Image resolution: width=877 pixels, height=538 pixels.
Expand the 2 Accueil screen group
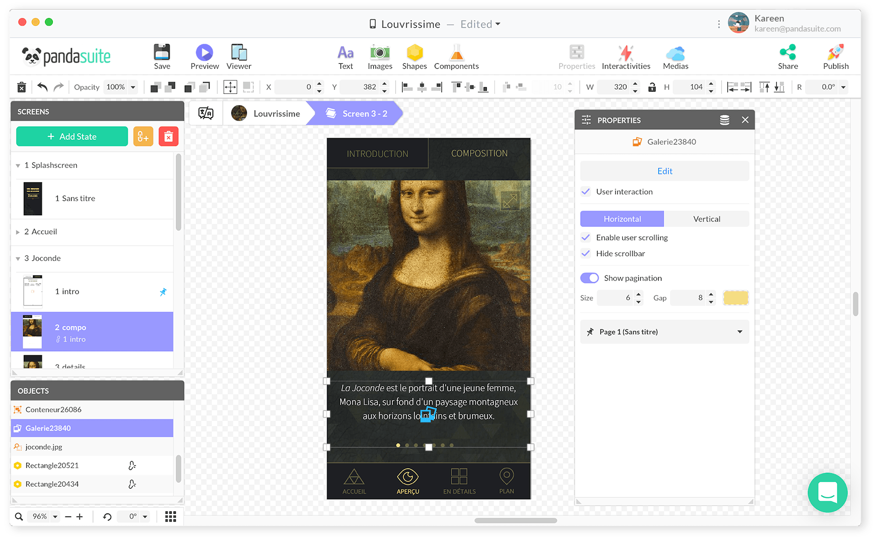click(x=17, y=231)
